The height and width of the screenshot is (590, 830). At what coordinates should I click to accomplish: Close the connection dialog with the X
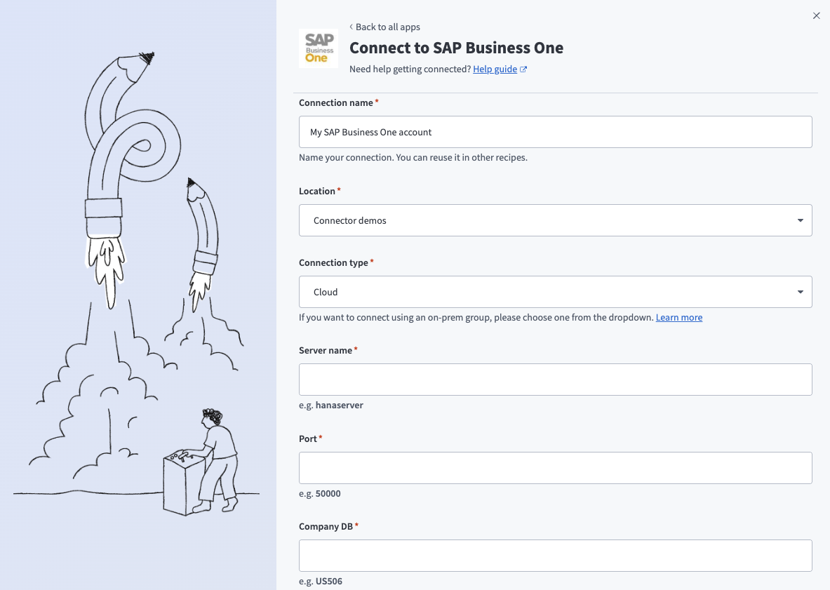pyautogui.click(x=816, y=15)
